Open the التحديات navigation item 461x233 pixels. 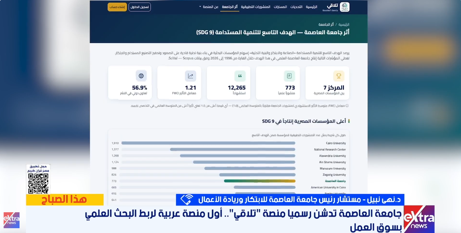(296, 7)
